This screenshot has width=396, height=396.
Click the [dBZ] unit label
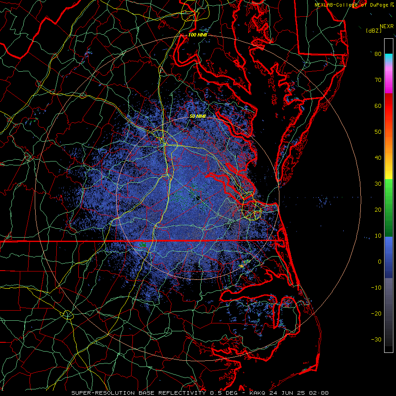[x=374, y=30]
